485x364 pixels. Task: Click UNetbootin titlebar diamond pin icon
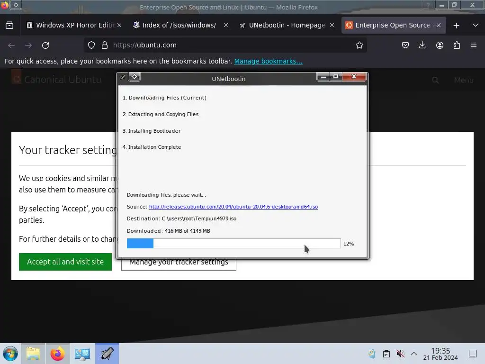pos(134,76)
